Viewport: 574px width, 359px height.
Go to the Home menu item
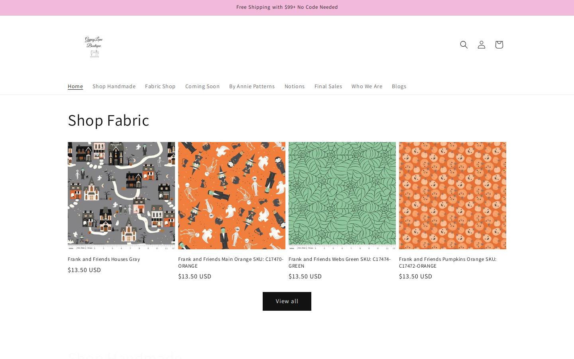[x=75, y=86]
